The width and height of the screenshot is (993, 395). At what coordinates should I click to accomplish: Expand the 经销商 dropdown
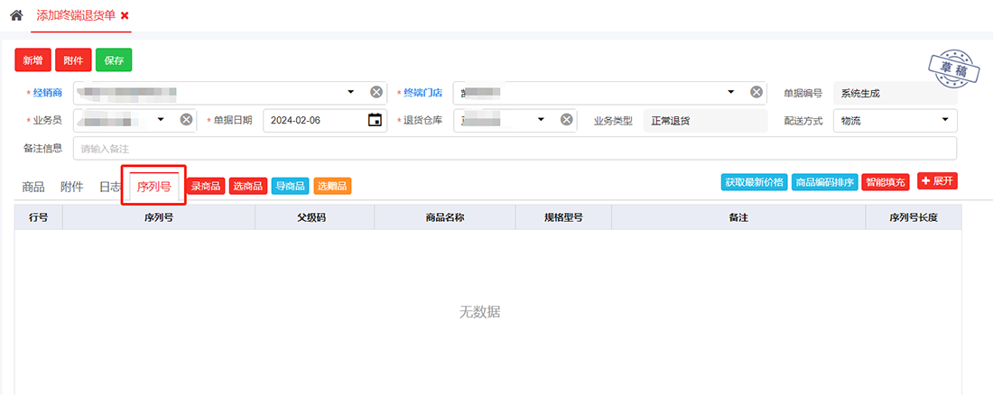tap(351, 92)
